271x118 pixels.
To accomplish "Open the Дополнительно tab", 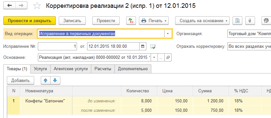I will pyautogui.click(x=133, y=69).
